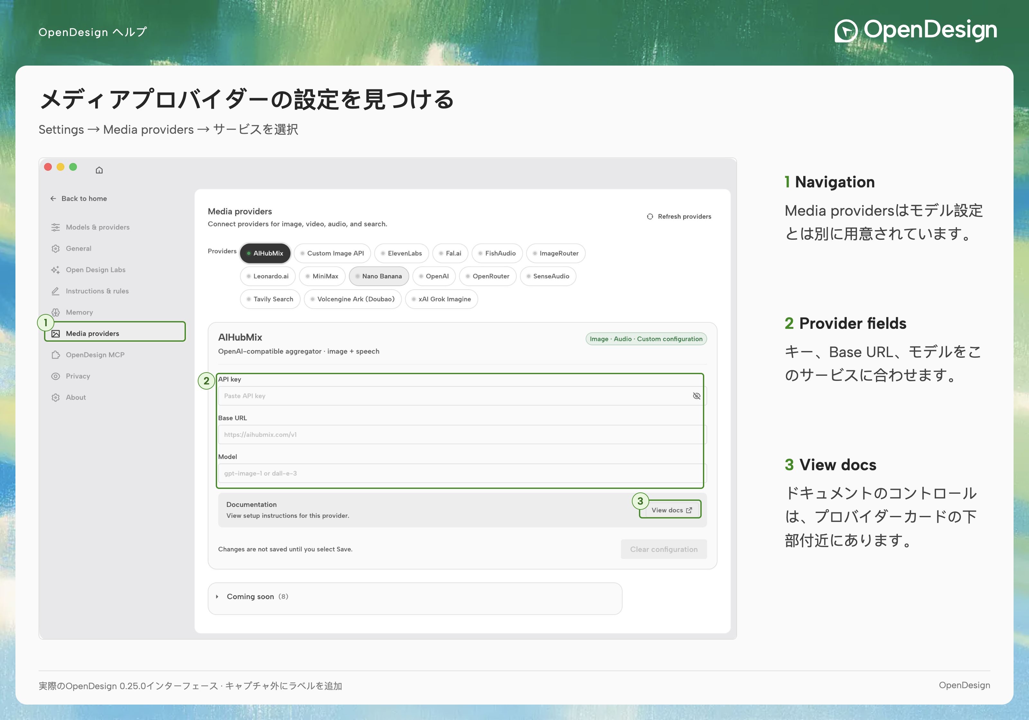
Task: Click the home icon in title bar
Action: point(99,170)
